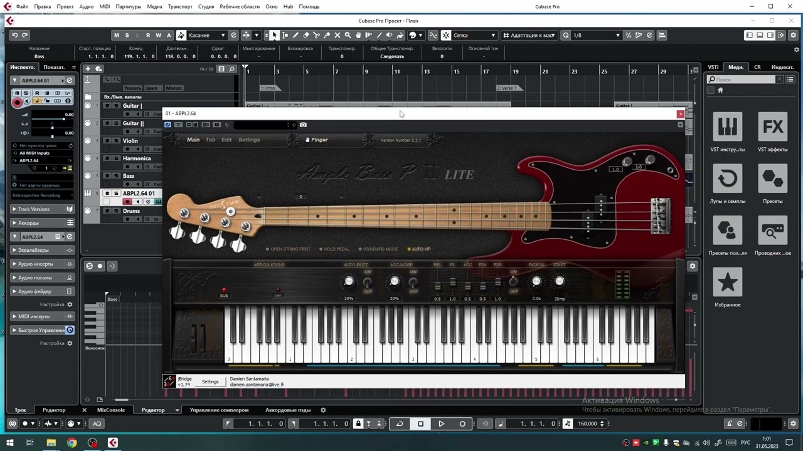Open the Проект menu
This screenshot has height=451, width=803.
65,6
